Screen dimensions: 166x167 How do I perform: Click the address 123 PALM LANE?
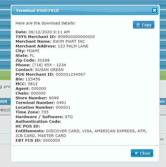pos(73,46)
